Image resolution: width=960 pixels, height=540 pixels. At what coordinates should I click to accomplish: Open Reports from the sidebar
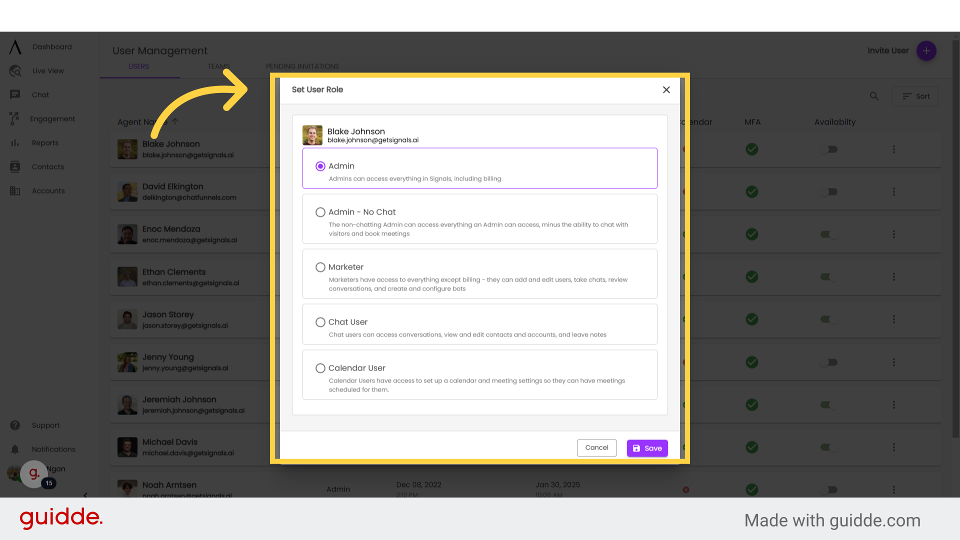pos(45,142)
